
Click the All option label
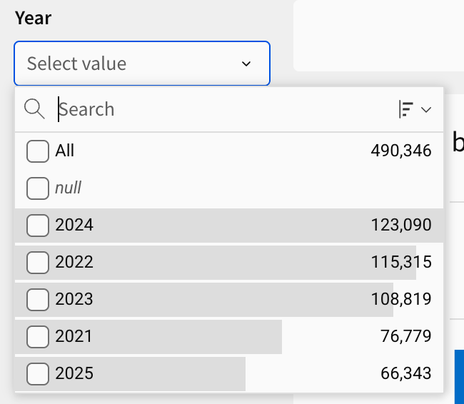click(64, 151)
